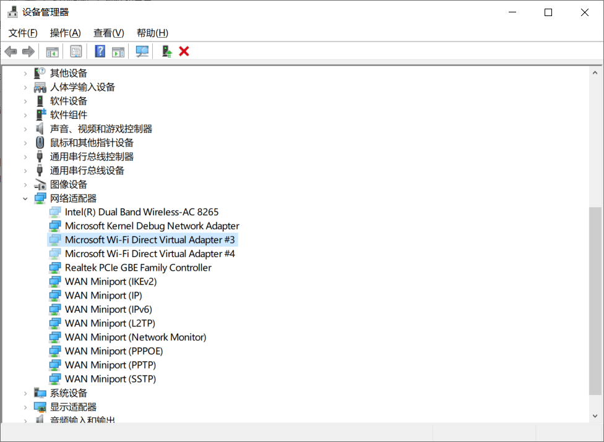Select WAN Miniport (IP) entry

point(103,295)
